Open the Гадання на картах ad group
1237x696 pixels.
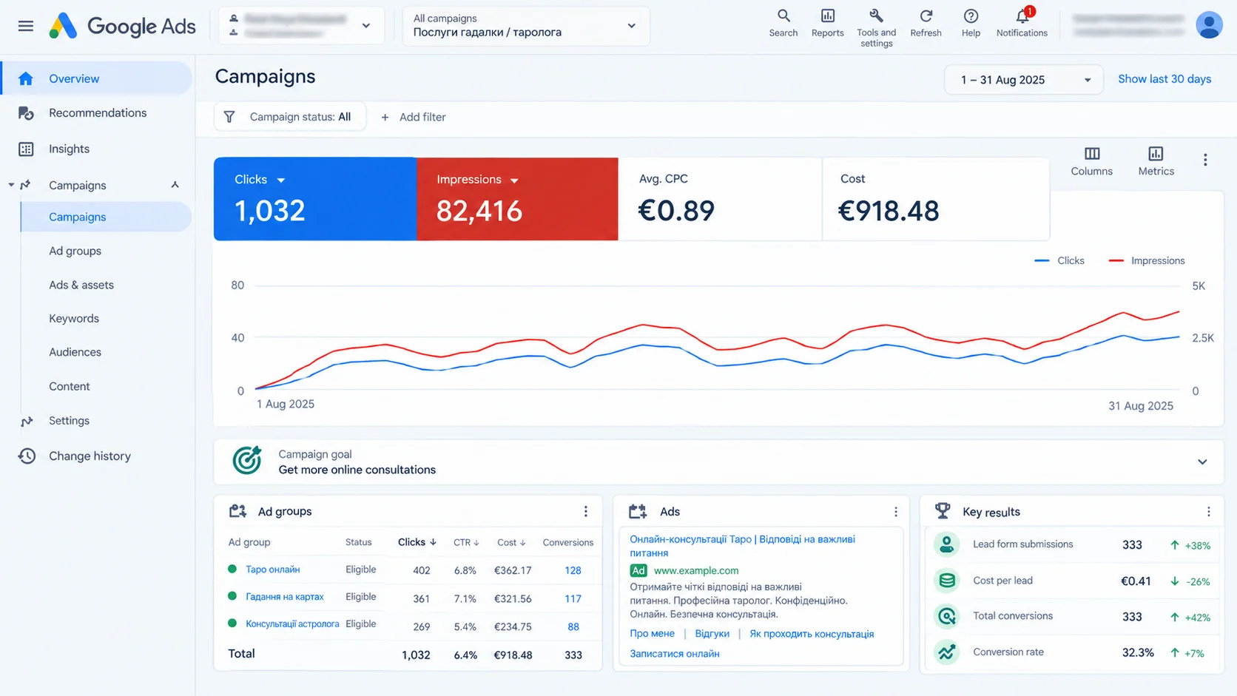coord(285,597)
